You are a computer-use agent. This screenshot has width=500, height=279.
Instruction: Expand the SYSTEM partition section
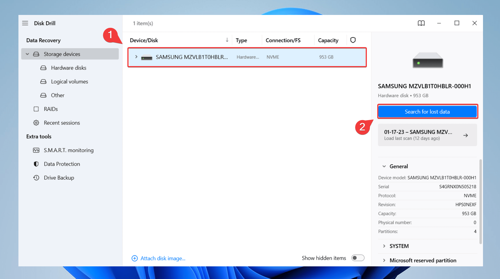click(384, 246)
